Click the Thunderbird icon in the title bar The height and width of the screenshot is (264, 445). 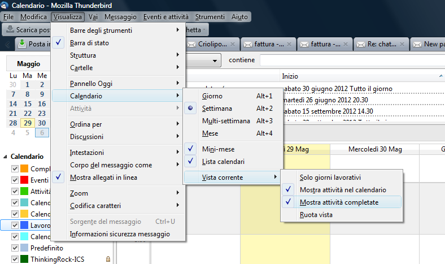pos(5,5)
